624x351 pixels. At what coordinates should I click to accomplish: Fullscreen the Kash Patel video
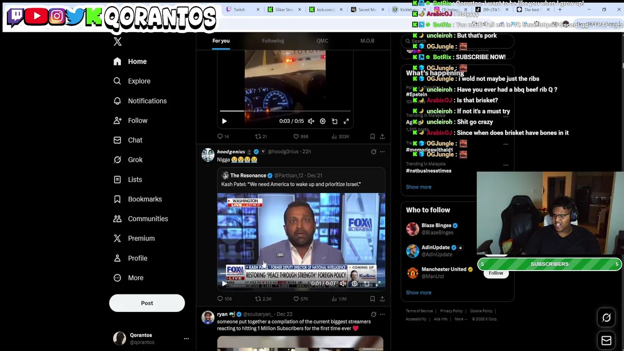coord(378,283)
